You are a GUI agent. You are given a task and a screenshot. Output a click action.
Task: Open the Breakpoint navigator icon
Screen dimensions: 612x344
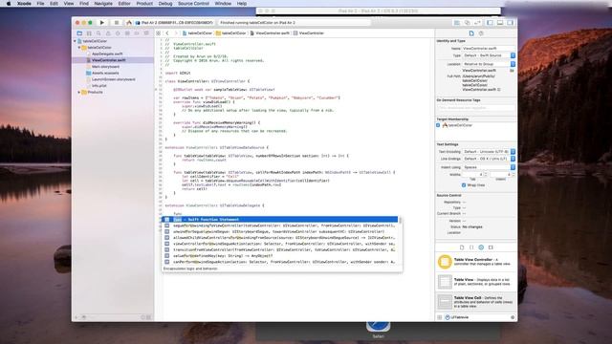point(137,33)
